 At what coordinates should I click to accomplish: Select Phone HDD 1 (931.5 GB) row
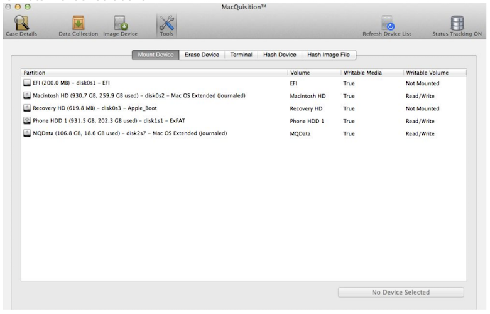point(244,121)
